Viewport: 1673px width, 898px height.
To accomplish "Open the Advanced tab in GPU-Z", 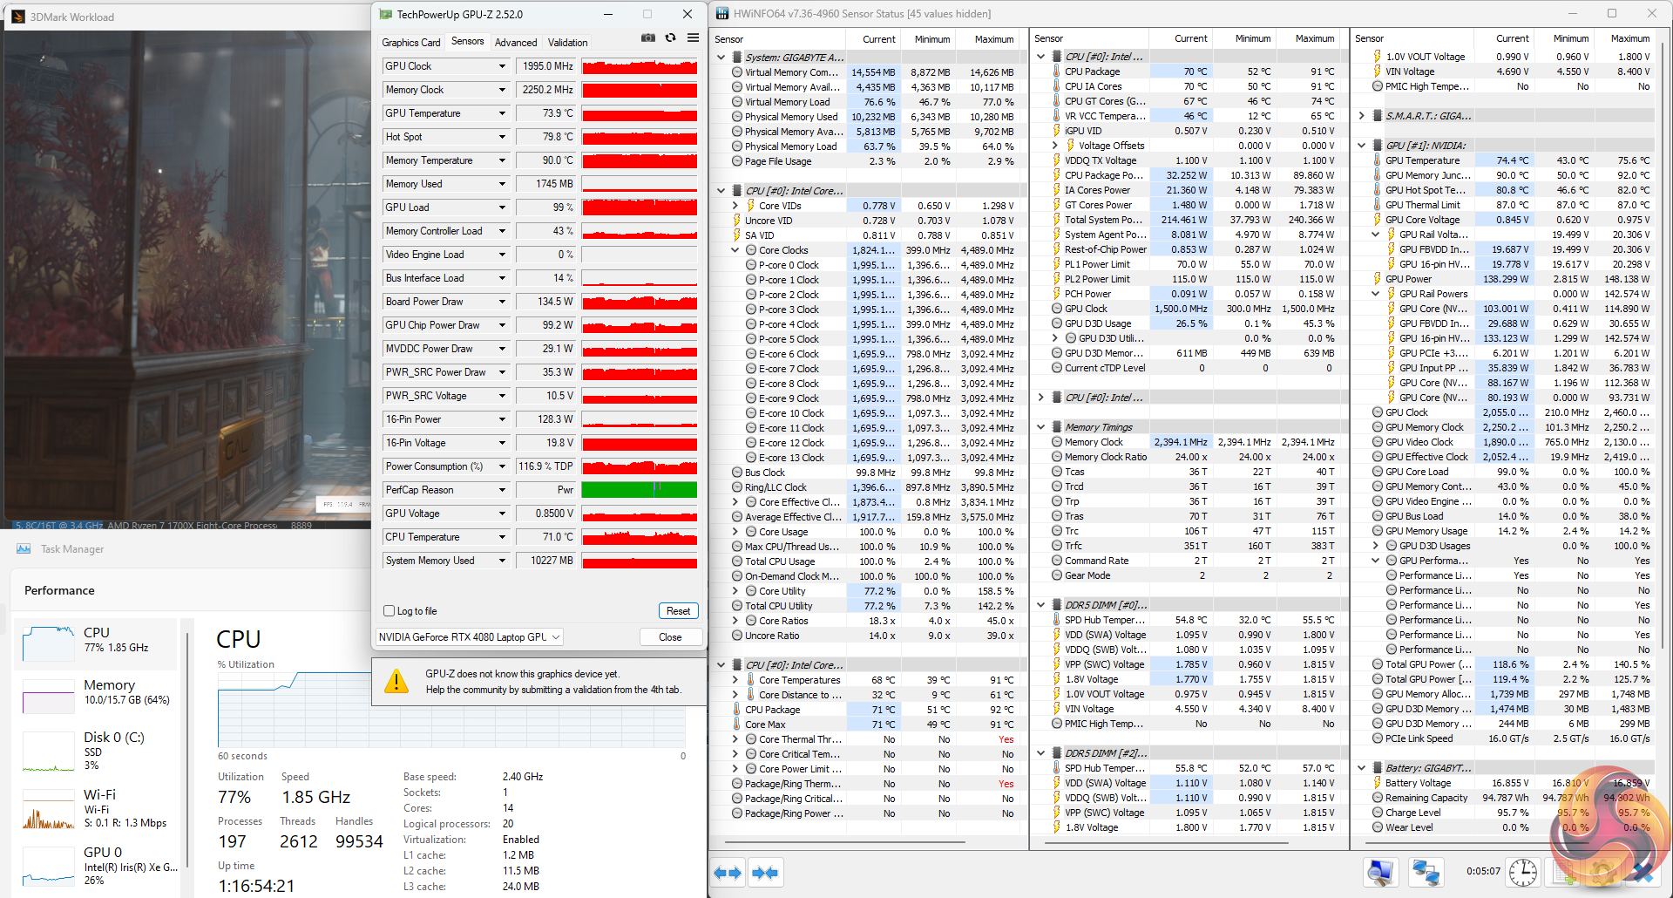I will coord(516,43).
